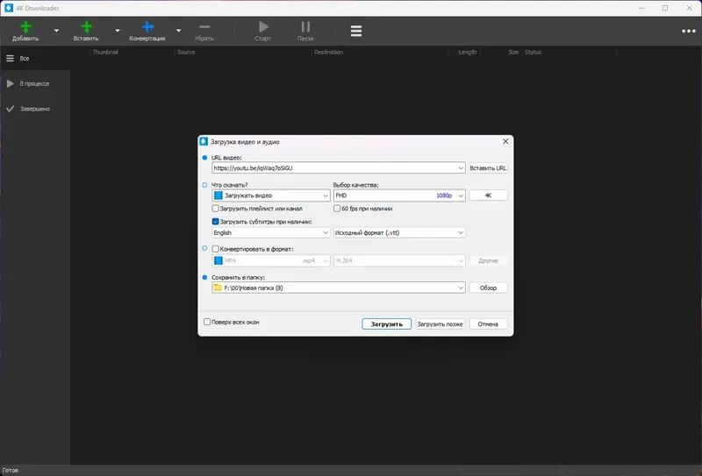
Task: Click the dialog title download icon
Action: pyautogui.click(x=204, y=141)
